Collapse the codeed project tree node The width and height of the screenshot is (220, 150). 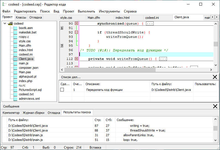(x=5, y=23)
